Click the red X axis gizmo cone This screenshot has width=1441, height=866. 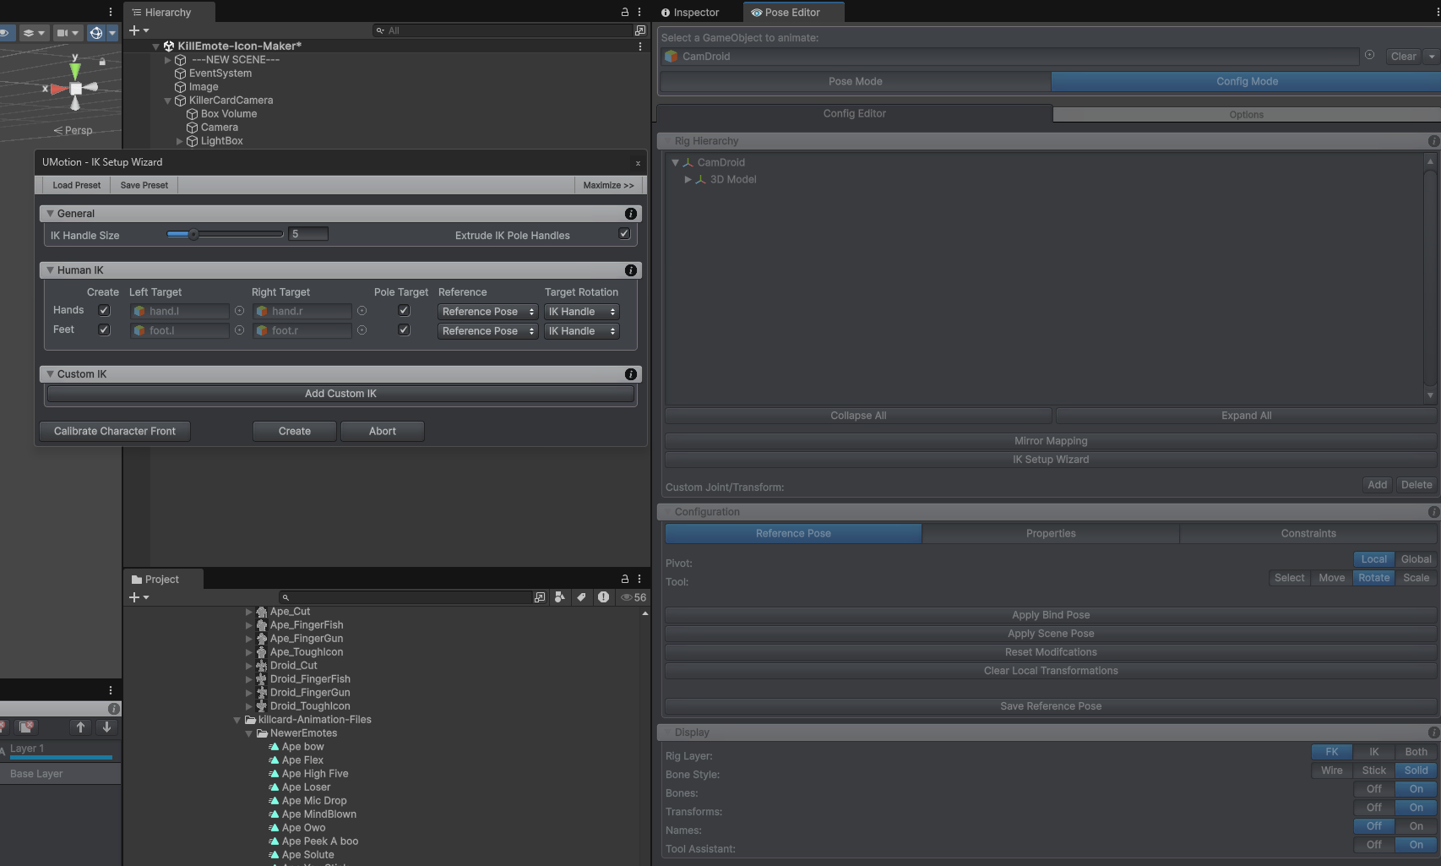[58, 88]
